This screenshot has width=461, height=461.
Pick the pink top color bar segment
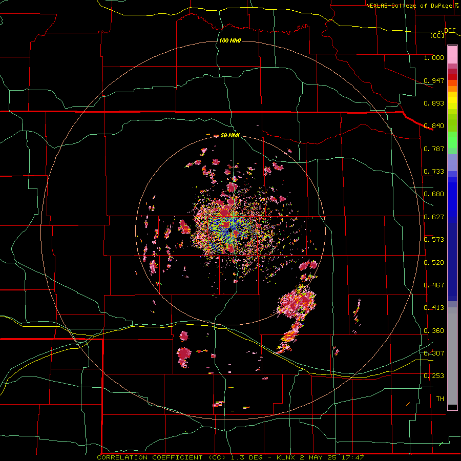click(452, 54)
